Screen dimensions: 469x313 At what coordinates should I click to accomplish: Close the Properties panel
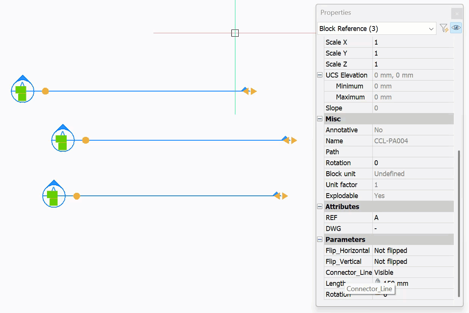click(x=456, y=14)
